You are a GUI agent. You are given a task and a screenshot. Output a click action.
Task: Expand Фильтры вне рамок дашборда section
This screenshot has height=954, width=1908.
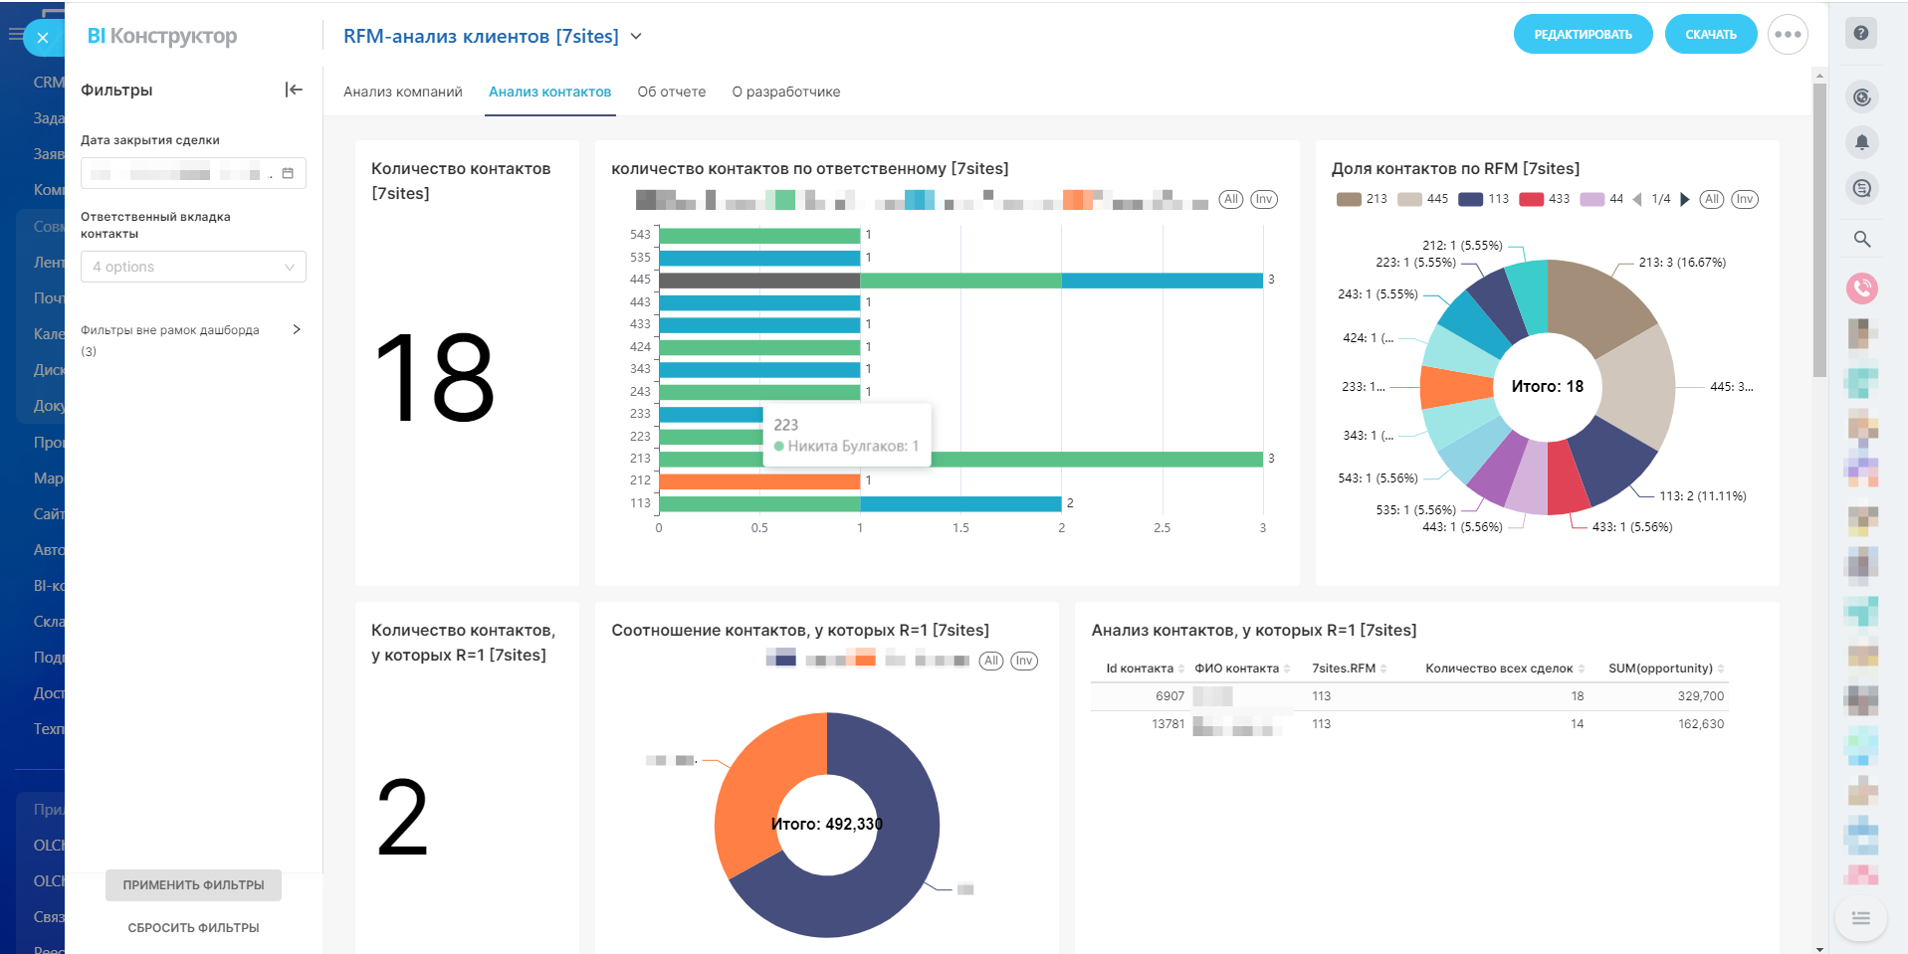coord(297,329)
